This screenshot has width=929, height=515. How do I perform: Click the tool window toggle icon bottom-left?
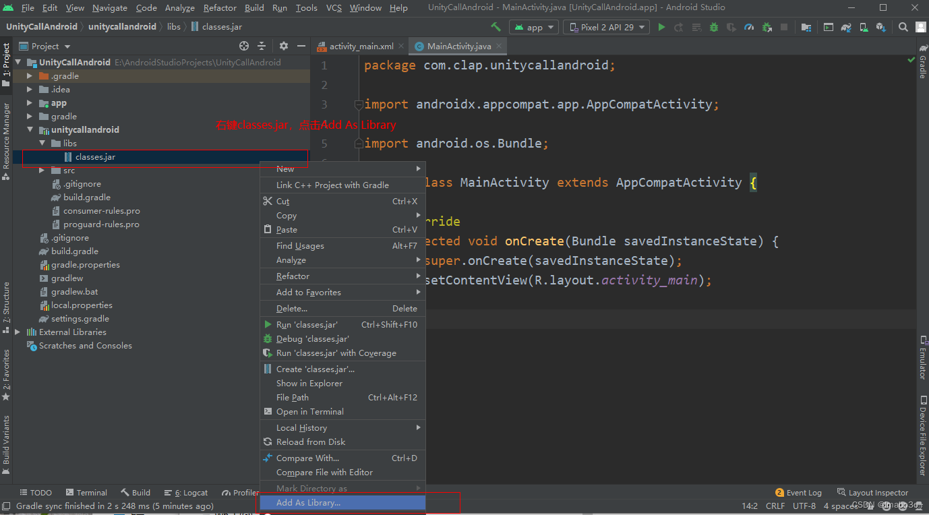tap(6, 506)
